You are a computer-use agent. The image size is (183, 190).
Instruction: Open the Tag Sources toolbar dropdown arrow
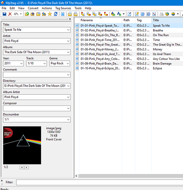[178, 14]
